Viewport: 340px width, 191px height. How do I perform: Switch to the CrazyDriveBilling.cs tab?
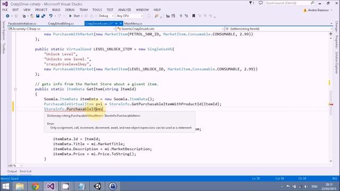pyautogui.click(x=61, y=23)
